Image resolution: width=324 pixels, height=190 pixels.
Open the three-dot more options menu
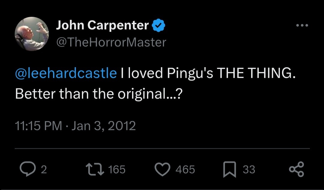(x=302, y=26)
